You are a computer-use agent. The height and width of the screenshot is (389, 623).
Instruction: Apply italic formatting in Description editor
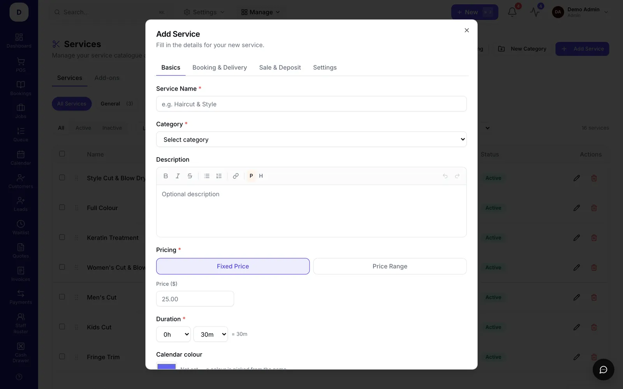click(x=178, y=176)
